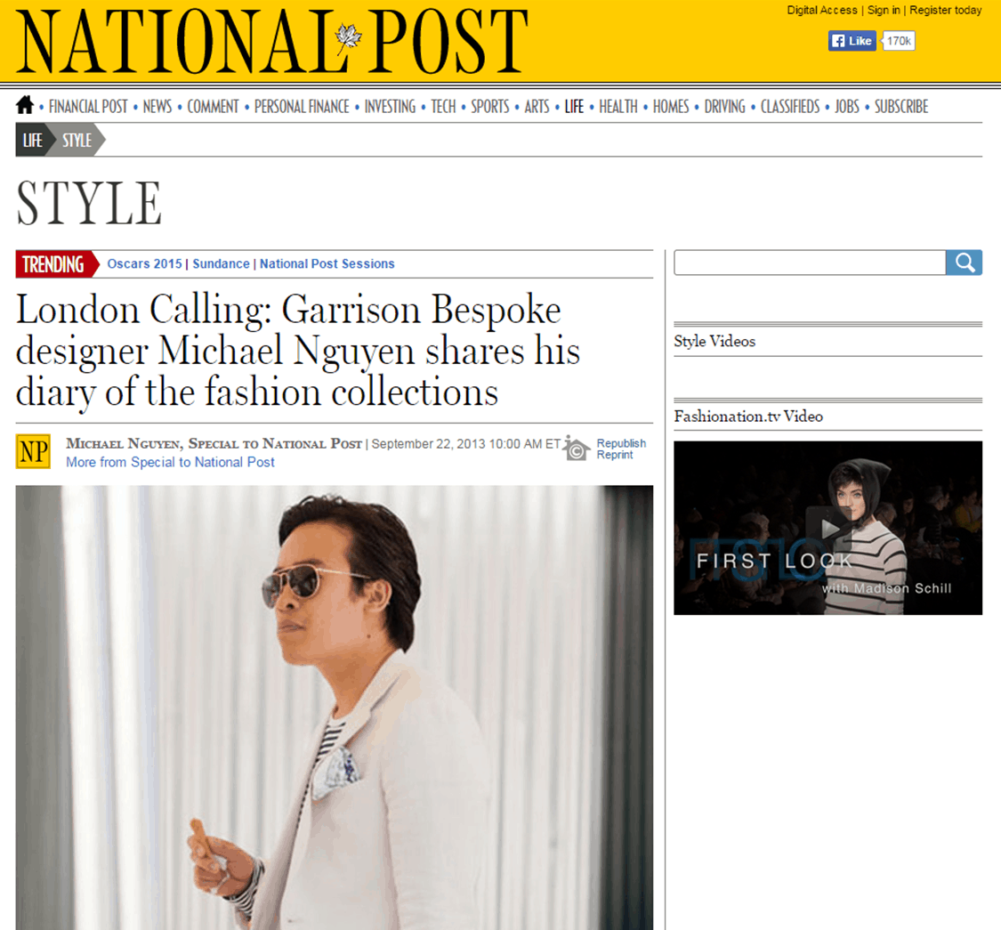Open the Health section
This screenshot has height=930, width=1001.
click(618, 107)
